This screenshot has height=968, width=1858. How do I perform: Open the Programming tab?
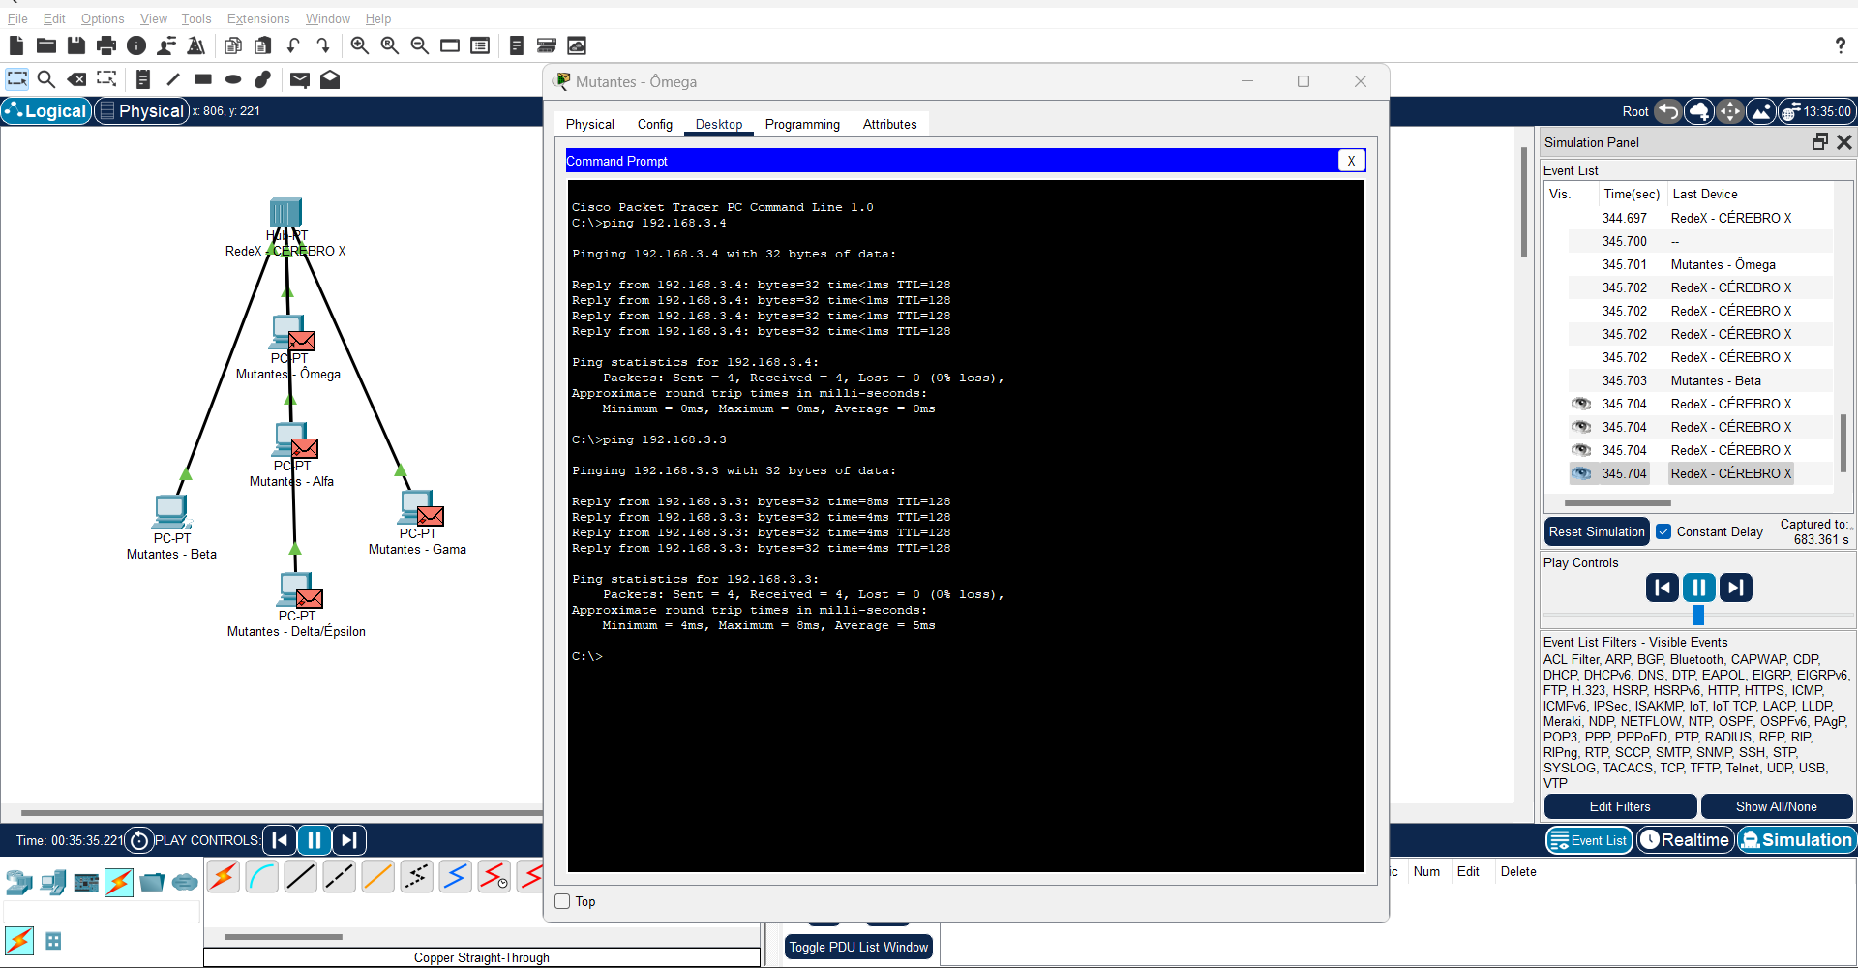[x=802, y=124]
